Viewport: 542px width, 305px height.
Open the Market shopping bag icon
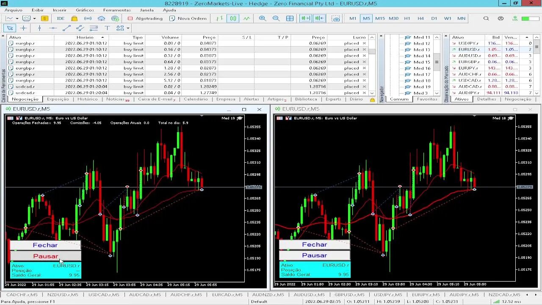click(x=75, y=19)
